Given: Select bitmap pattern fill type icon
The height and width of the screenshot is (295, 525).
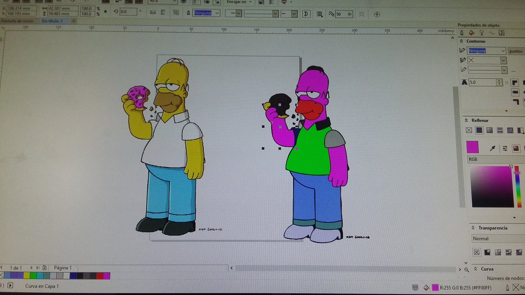Looking at the screenshot, I should pos(510,130).
